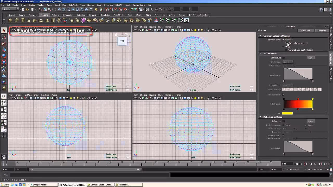Image resolution: width=333 pixels, height=187 pixels.
Task: Click the padlock icon on status line
Action: (x=96, y=9)
